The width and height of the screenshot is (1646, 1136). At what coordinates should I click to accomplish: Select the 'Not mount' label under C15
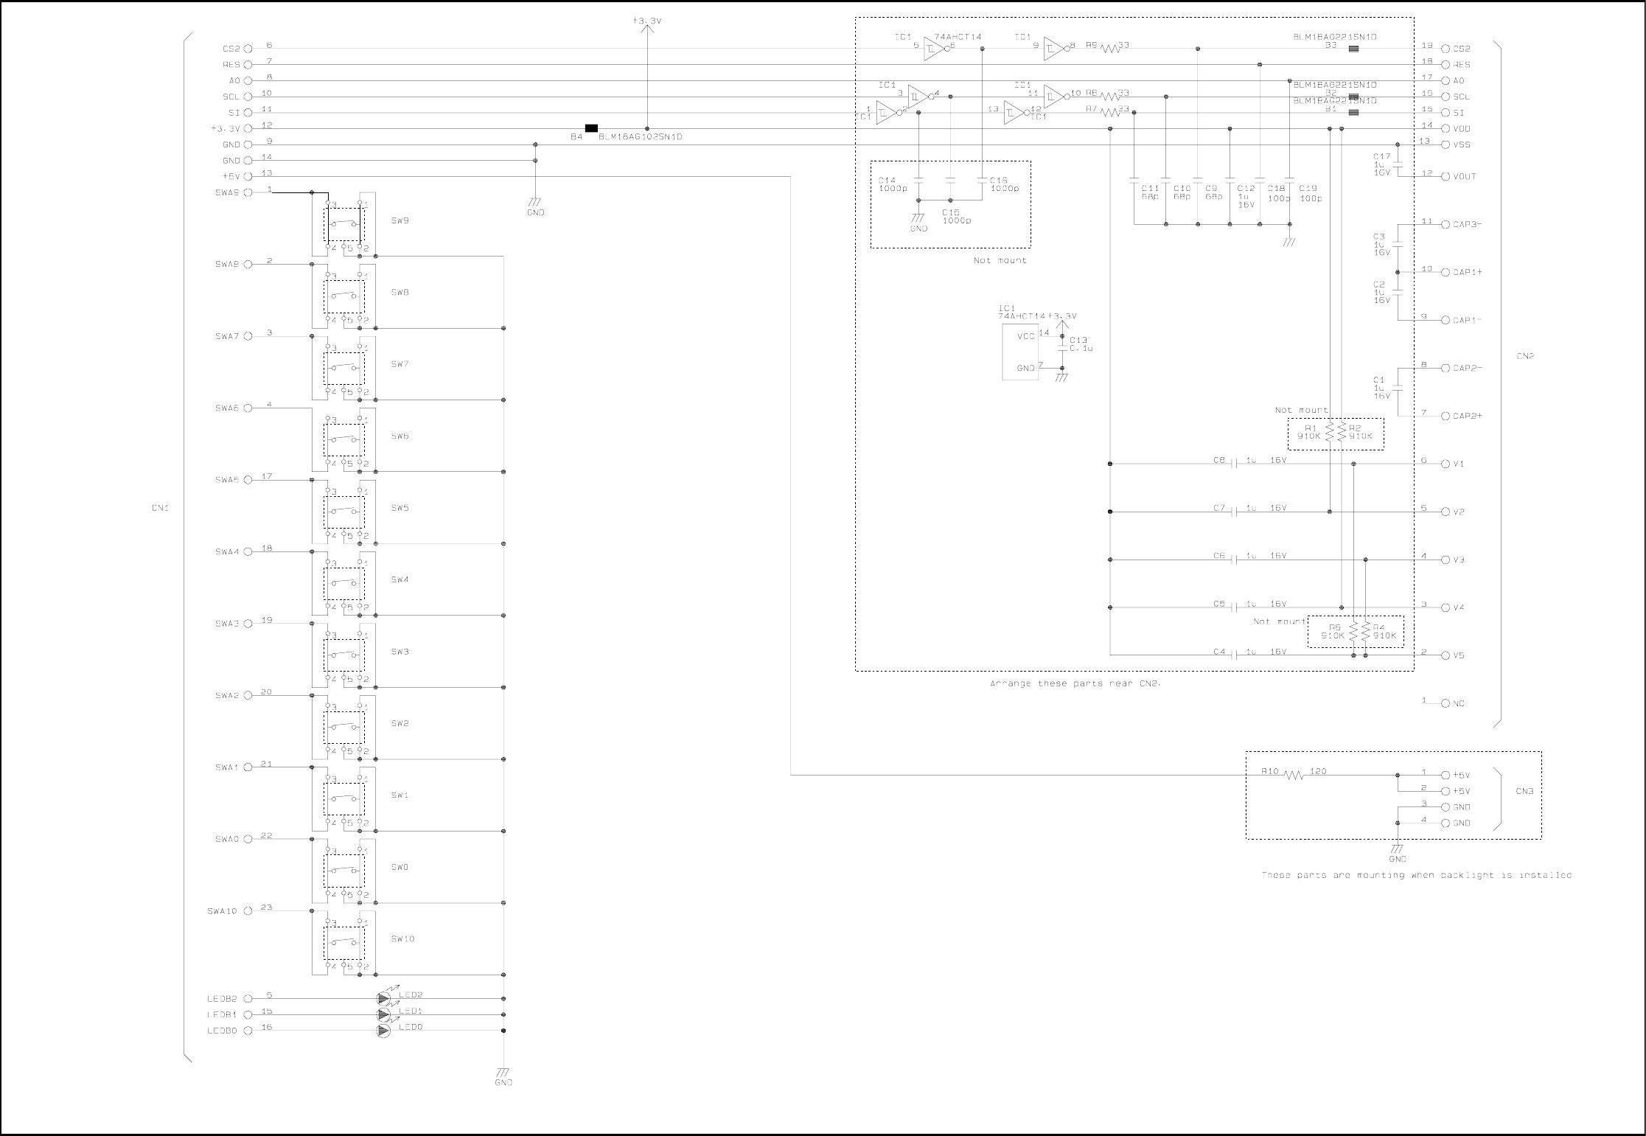(1000, 260)
